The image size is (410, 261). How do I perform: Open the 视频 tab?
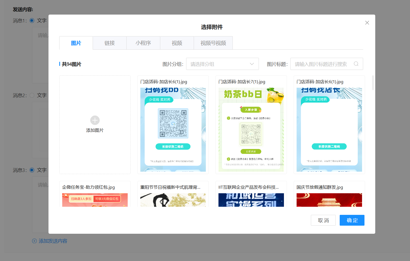[177, 43]
